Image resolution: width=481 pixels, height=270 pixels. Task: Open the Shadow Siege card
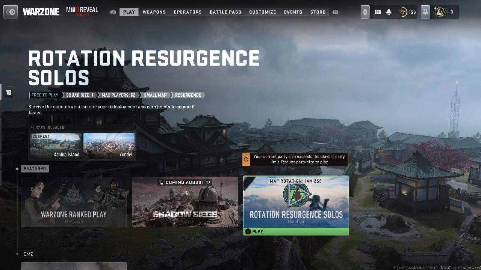185,202
